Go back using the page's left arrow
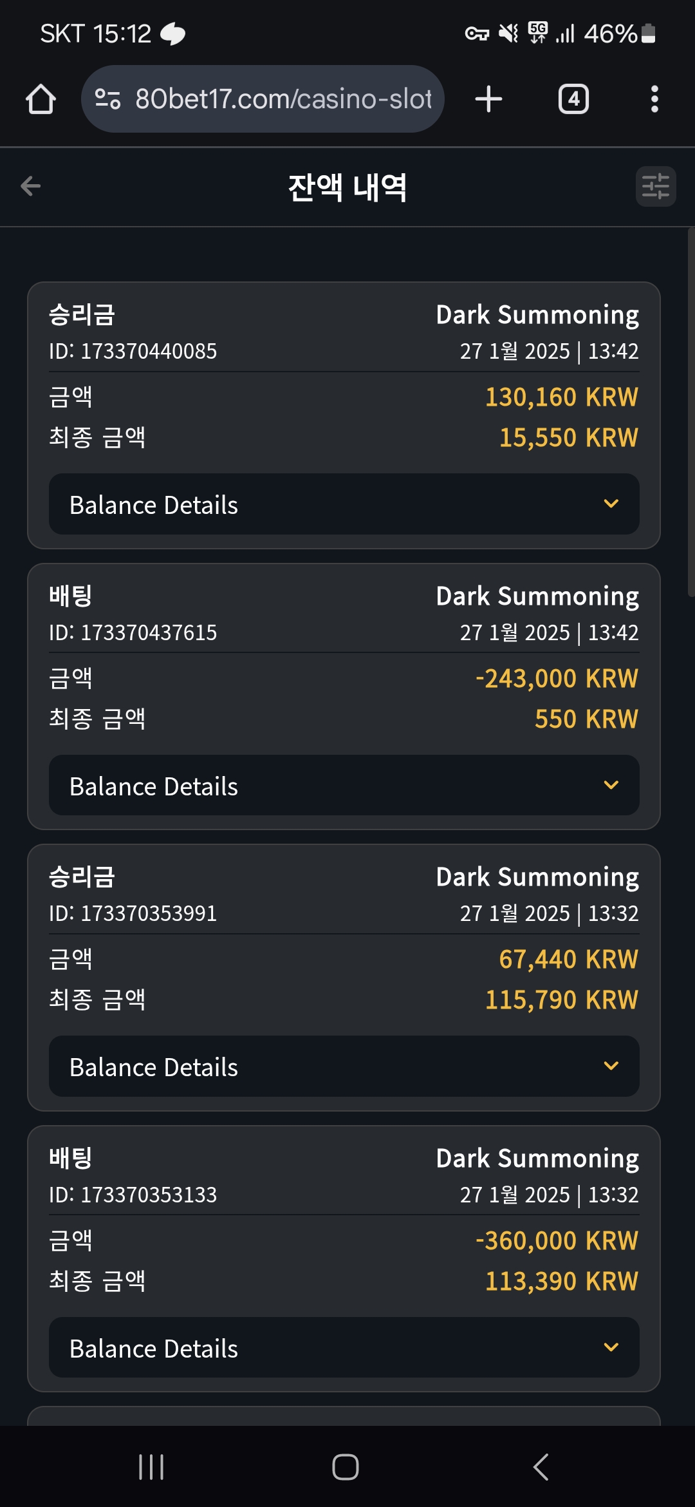695x1507 pixels. 31,187
